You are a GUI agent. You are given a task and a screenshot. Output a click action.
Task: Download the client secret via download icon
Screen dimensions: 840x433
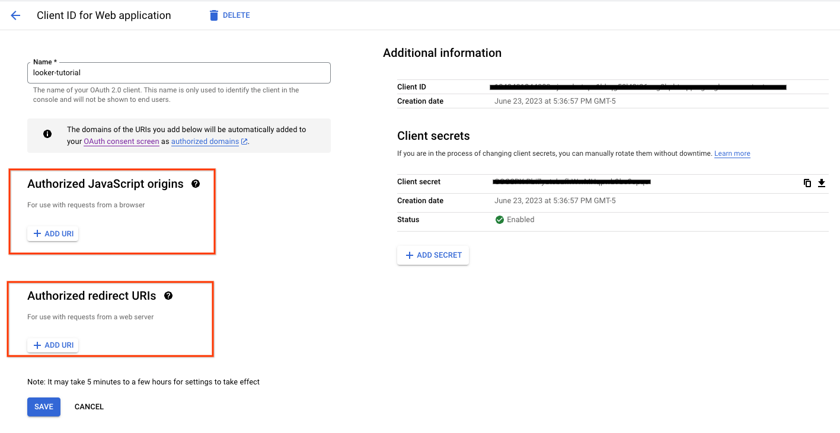click(822, 182)
